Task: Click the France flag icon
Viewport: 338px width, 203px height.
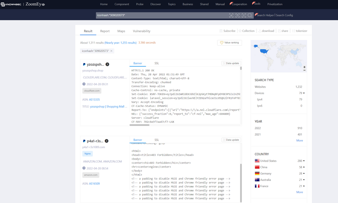Action: [257, 186]
